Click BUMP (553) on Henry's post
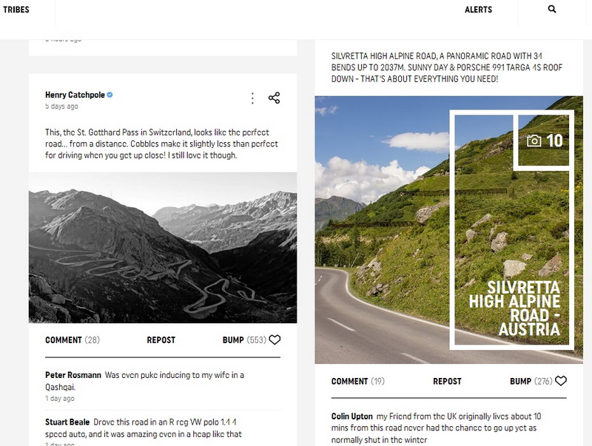This screenshot has width=592, height=446. tap(243, 340)
